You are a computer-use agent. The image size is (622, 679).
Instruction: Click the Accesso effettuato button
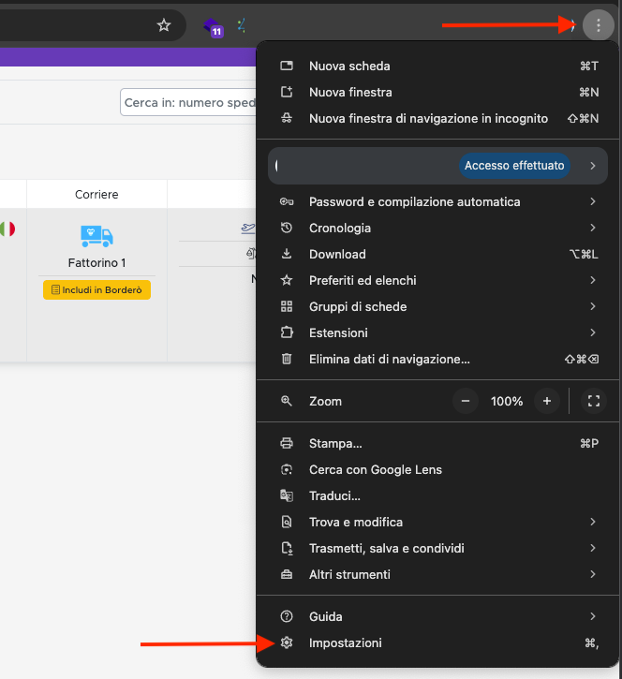pos(514,166)
